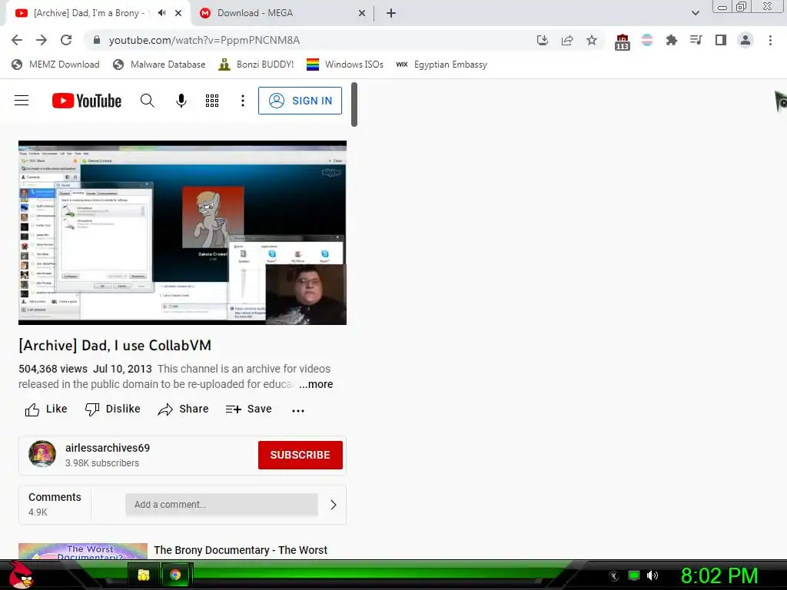Start voice search with microphone icon
787x590 pixels.
181,101
